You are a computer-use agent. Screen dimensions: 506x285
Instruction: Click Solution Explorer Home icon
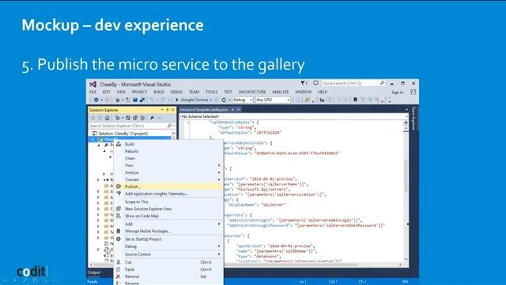(108, 118)
